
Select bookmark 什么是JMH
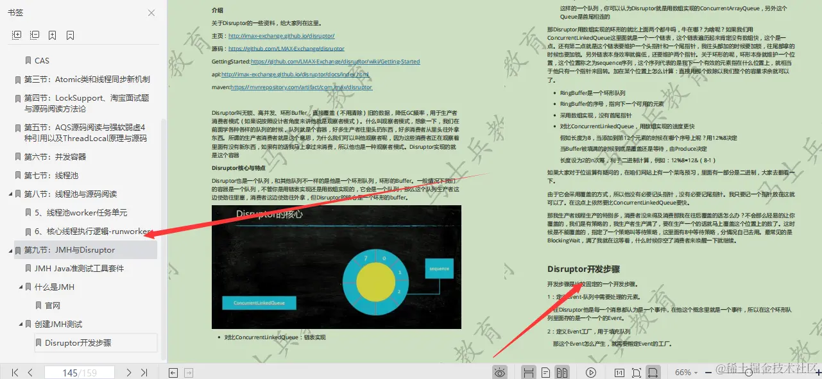click(x=55, y=287)
